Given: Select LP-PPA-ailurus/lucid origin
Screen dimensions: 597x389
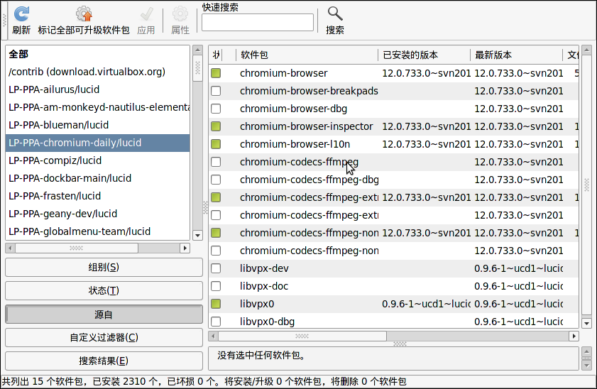Looking at the screenshot, I should coord(97,89).
